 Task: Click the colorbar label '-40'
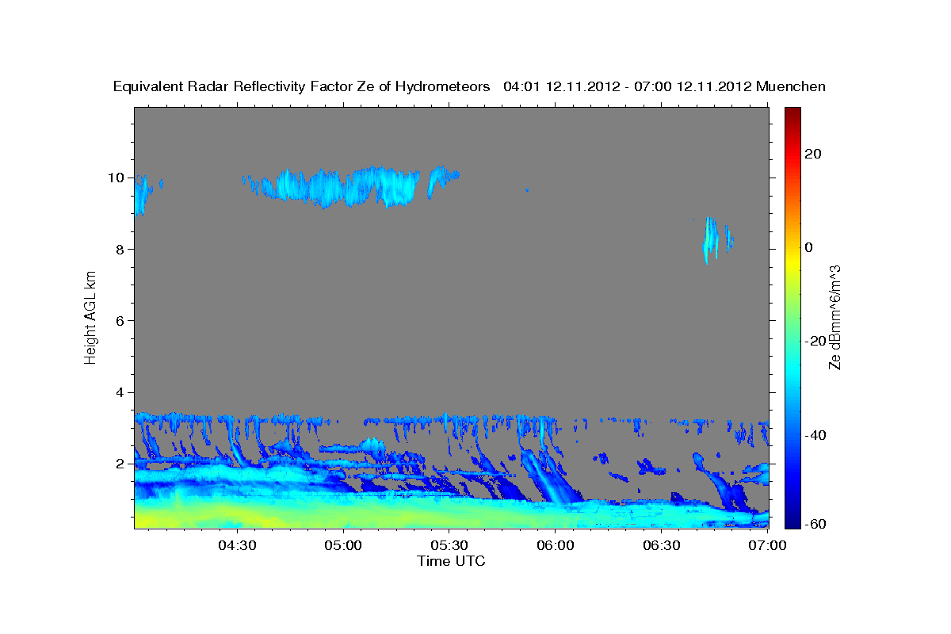coord(817,435)
